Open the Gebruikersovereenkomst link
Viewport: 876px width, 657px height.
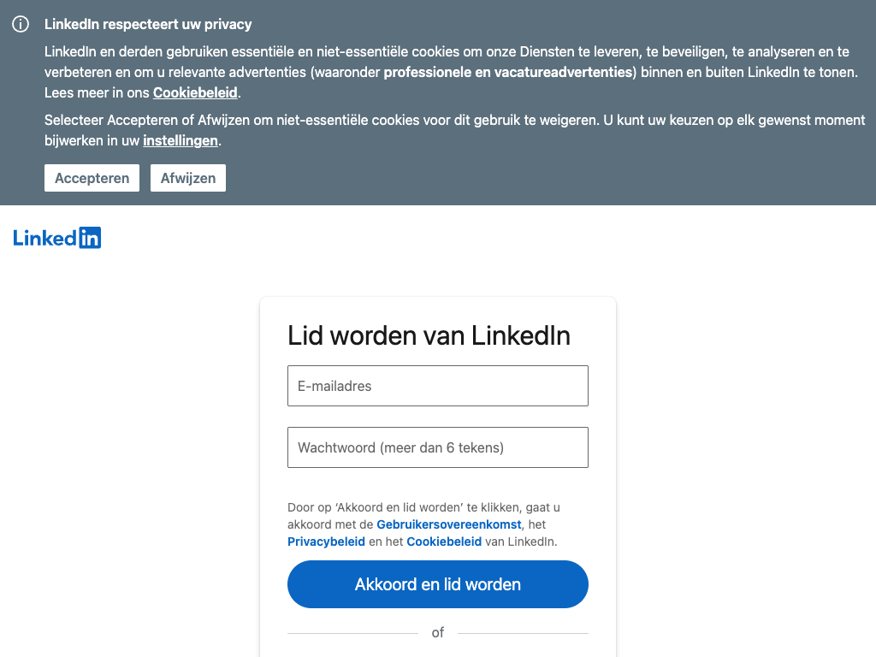click(x=449, y=524)
